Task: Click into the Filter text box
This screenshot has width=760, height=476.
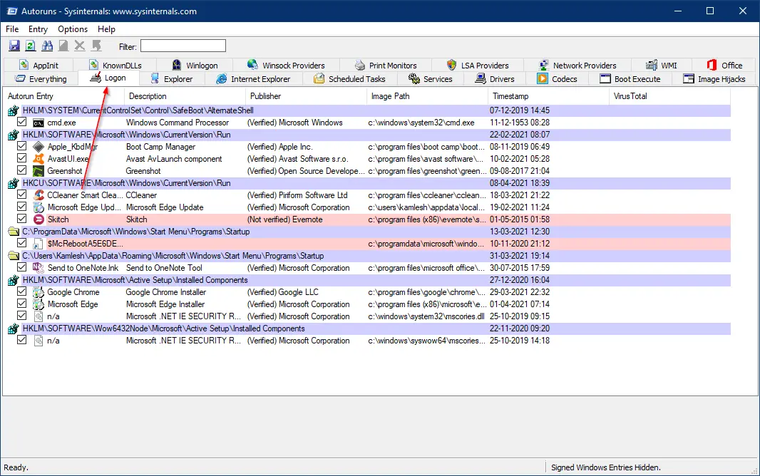Action: coord(183,46)
